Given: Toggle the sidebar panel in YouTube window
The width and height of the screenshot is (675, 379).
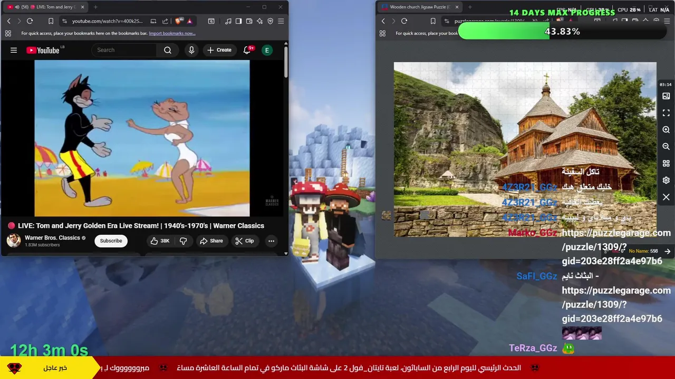Looking at the screenshot, I should (x=238, y=21).
